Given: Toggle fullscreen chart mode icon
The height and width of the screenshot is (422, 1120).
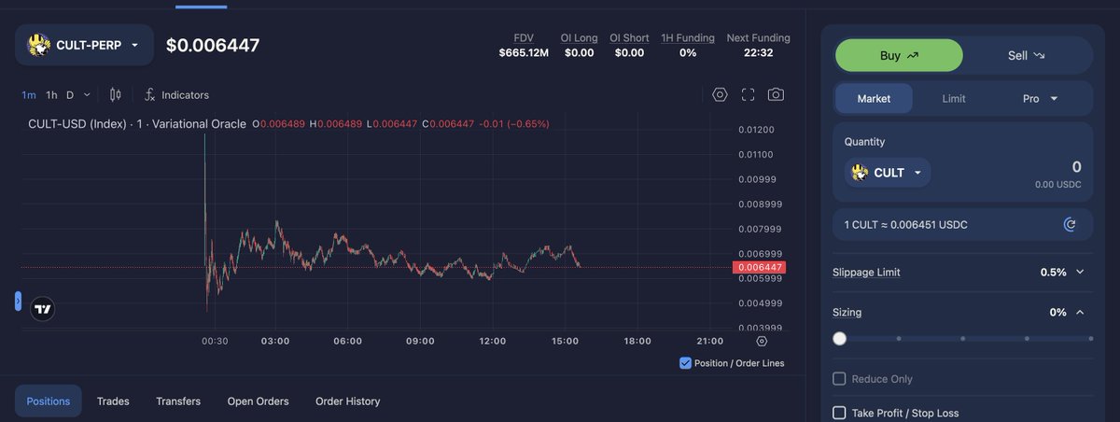Looking at the screenshot, I should [x=748, y=94].
